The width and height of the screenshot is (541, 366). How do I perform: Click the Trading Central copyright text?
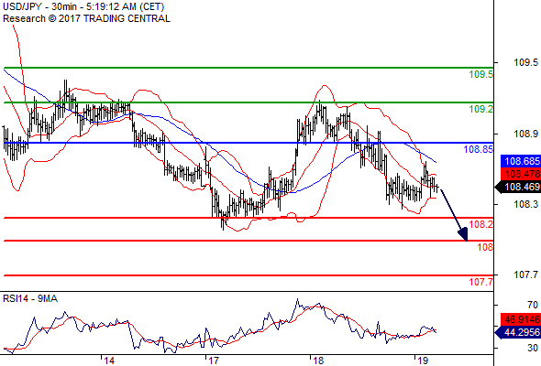tap(86, 18)
